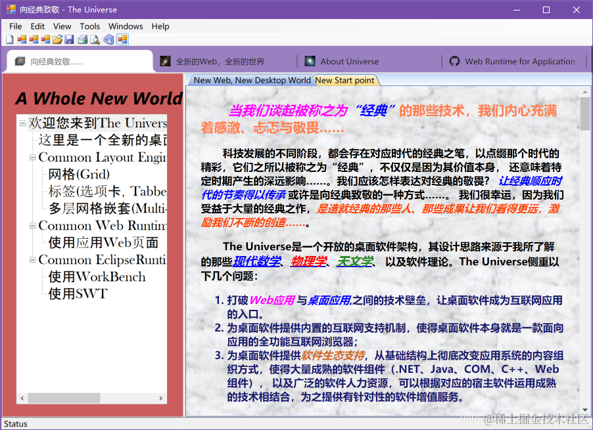Image resolution: width=593 pixels, height=430 pixels.
Task: Open the Help menu
Action: (x=160, y=26)
